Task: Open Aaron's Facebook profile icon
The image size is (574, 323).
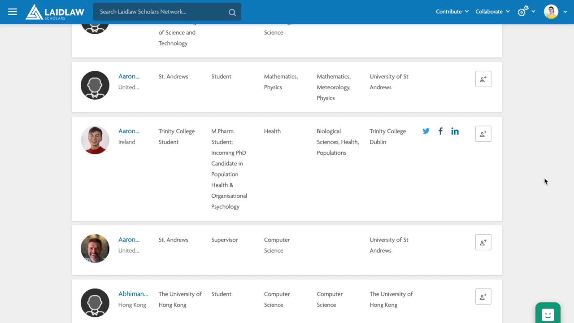Action: tap(440, 131)
